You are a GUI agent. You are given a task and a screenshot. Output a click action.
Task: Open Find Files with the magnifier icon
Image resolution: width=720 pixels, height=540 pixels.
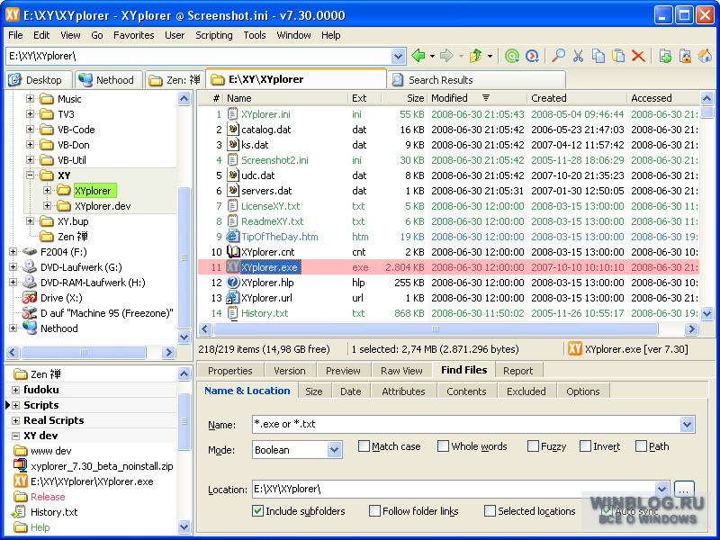click(x=558, y=56)
